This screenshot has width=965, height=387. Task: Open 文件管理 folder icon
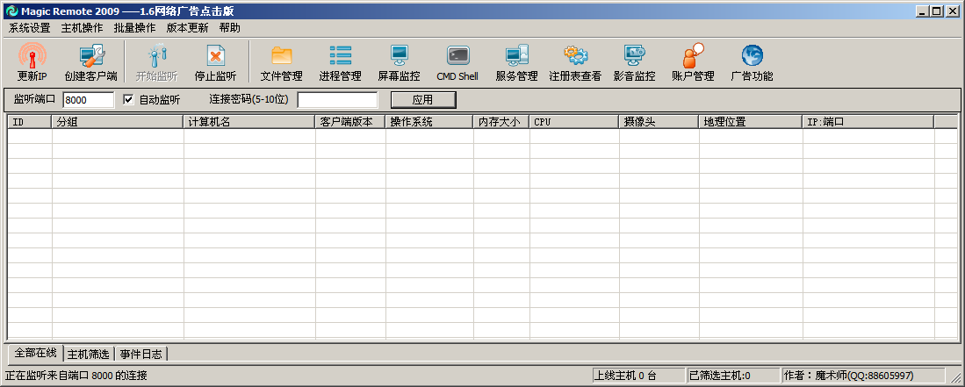pyautogui.click(x=281, y=56)
